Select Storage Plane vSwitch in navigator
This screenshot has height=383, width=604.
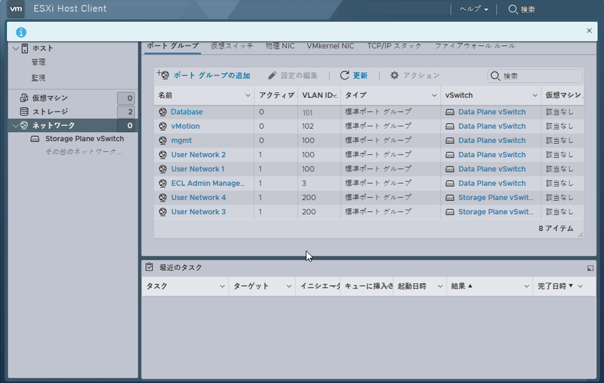(85, 139)
